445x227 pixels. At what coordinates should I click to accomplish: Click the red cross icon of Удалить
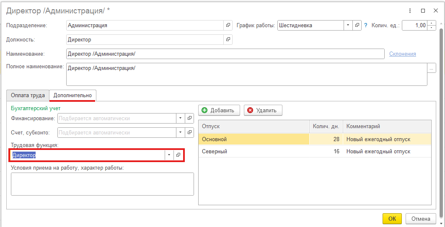(250, 111)
